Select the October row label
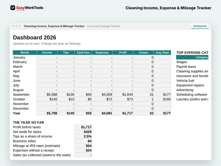Viewport: 221px width, 166px height. (x=19, y=99)
